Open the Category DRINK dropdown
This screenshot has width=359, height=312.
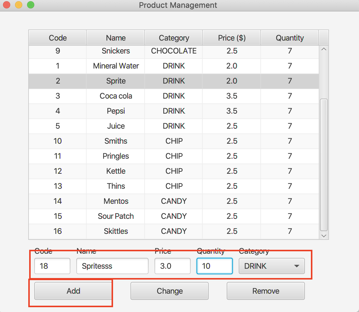pos(272,266)
